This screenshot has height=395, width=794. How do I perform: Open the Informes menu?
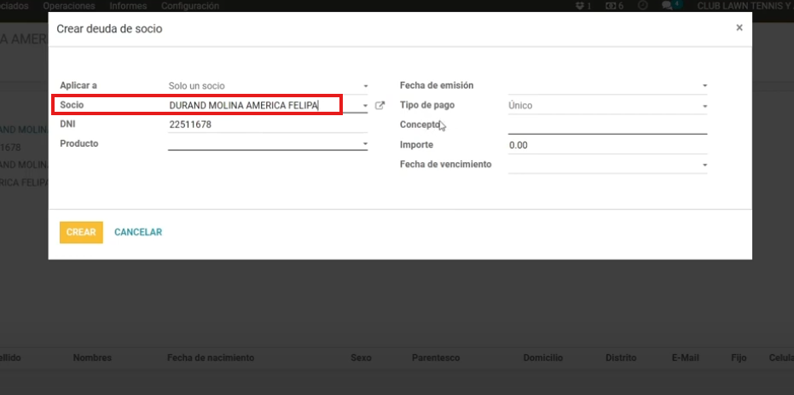tap(126, 6)
